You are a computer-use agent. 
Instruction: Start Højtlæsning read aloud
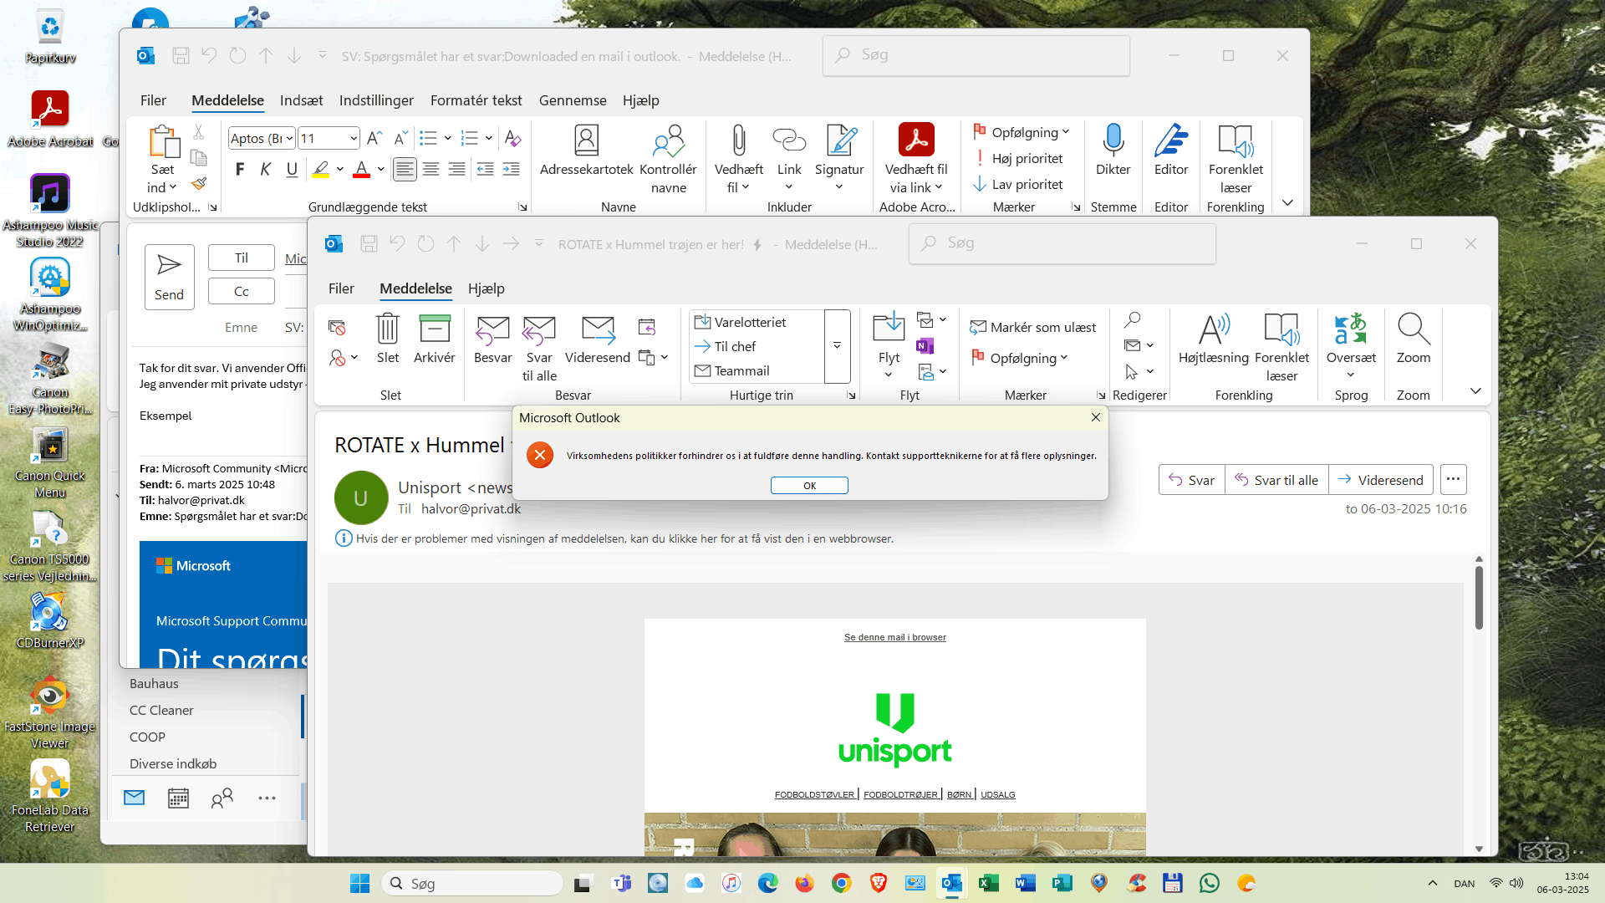[1213, 331]
